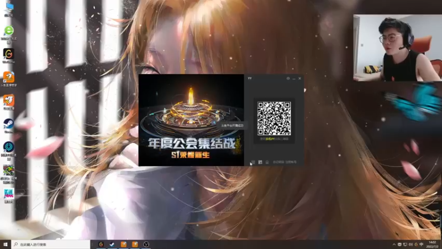Click the YY login QR code
Viewport: 442px width, 249px height.
coord(274,118)
